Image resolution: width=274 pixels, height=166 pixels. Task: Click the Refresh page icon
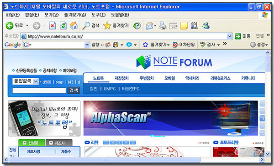[x=63, y=26]
